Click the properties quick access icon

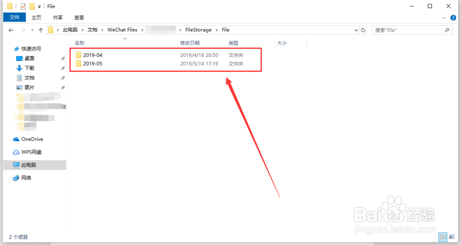pos(23,6)
